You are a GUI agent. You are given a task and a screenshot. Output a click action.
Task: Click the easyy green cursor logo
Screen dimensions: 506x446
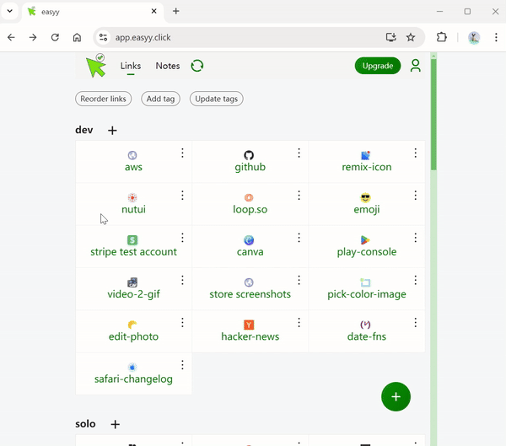[x=96, y=66]
